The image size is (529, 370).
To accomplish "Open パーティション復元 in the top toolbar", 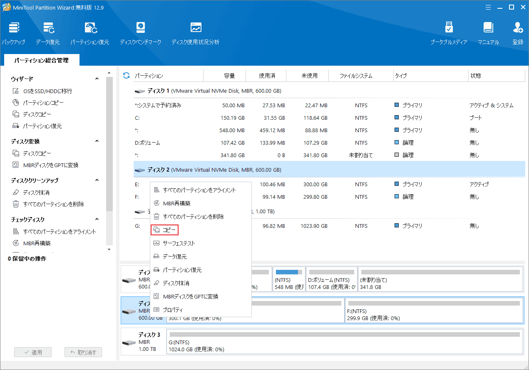I will tap(90, 33).
